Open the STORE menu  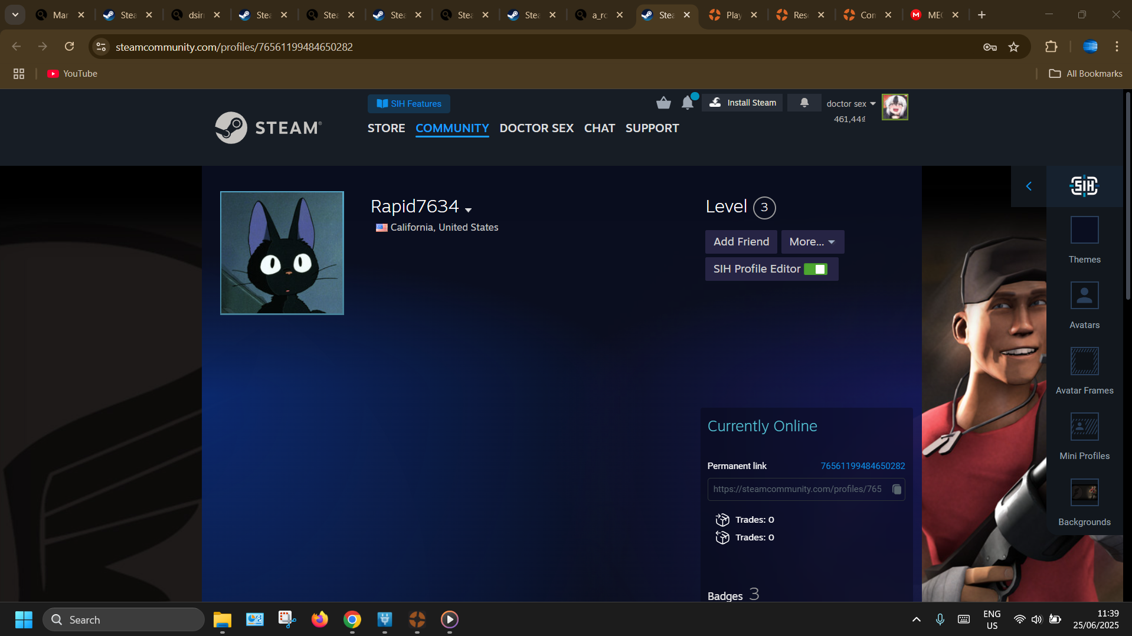[x=386, y=128]
